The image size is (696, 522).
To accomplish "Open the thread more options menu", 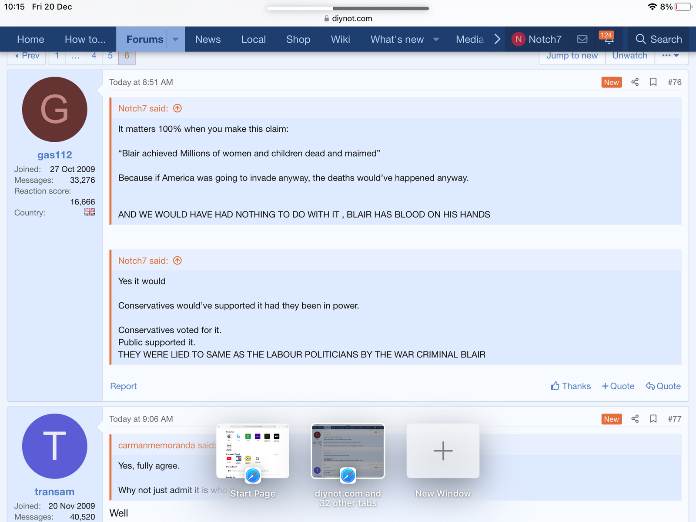I will coord(670,56).
